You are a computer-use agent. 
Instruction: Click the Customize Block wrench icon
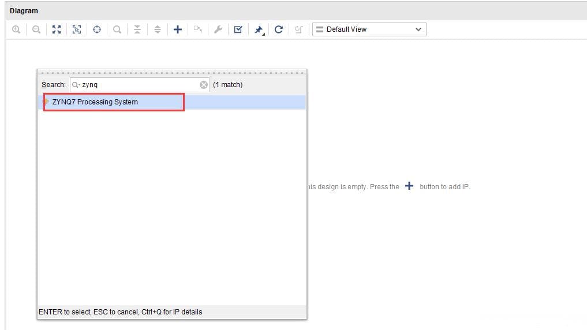[x=218, y=29]
